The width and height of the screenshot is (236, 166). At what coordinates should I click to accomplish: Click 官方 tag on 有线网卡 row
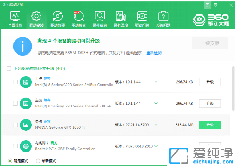tap(54, 143)
